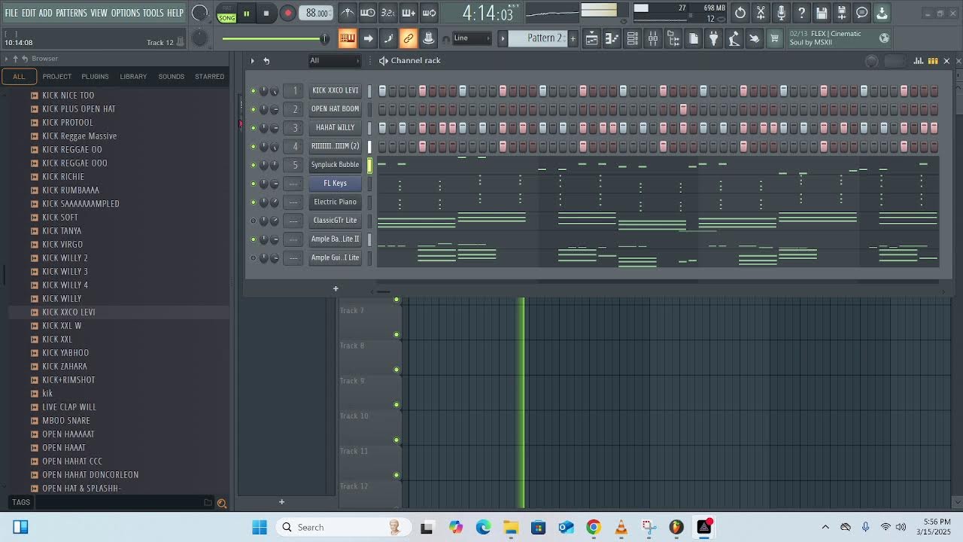The width and height of the screenshot is (963, 542).
Task: Open the OPTIONS menu
Action: [126, 13]
